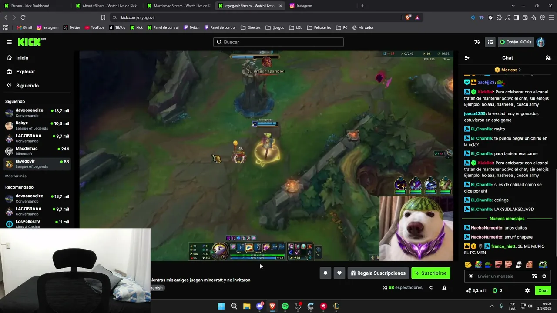This screenshot has width=557, height=313.
Task: Open File Explorer from taskbar
Action: (247, 306)
